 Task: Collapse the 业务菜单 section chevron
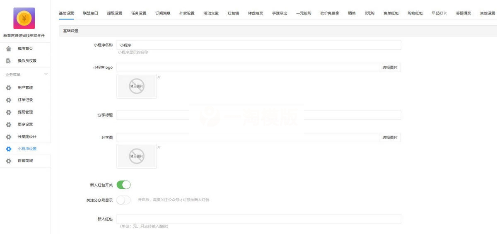[46, 74]
